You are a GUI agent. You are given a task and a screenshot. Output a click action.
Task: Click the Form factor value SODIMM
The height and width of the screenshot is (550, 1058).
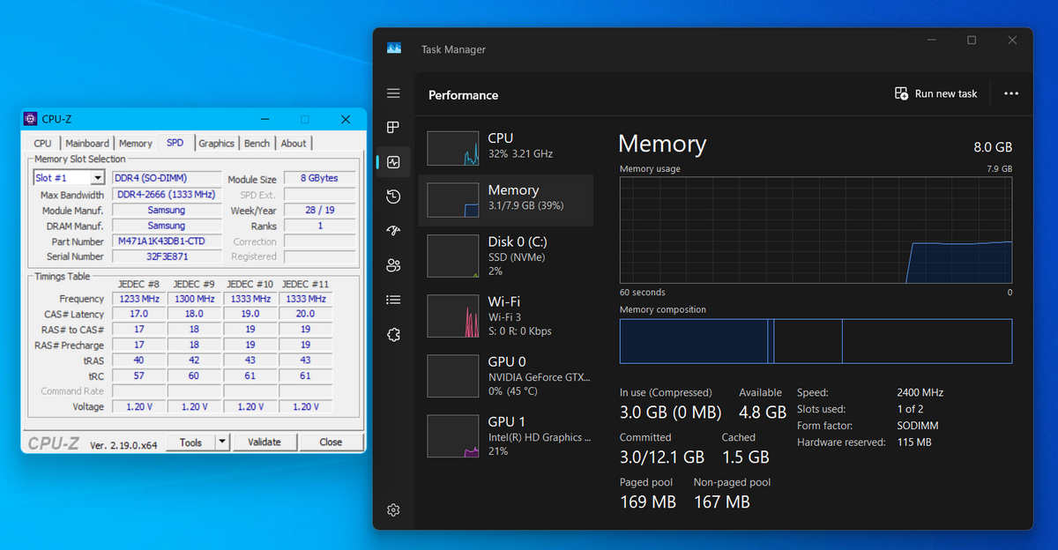pyautogui.click(x=918, y=426)
